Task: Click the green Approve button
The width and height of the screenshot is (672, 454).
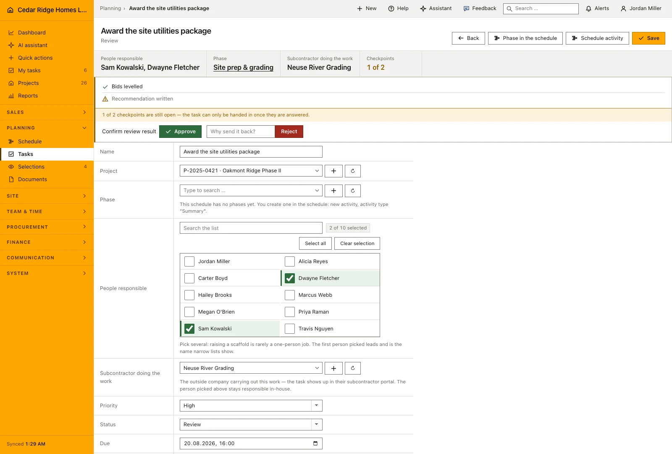Action: point(180,132)
